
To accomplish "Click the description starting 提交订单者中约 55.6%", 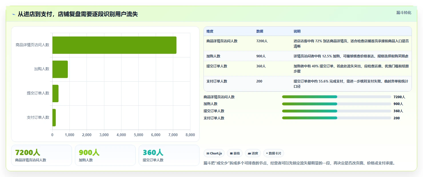I will 351,84.
